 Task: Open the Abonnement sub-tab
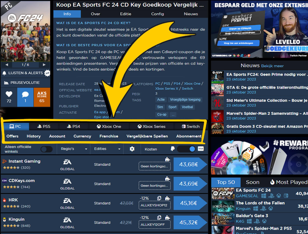pos(189,136)
